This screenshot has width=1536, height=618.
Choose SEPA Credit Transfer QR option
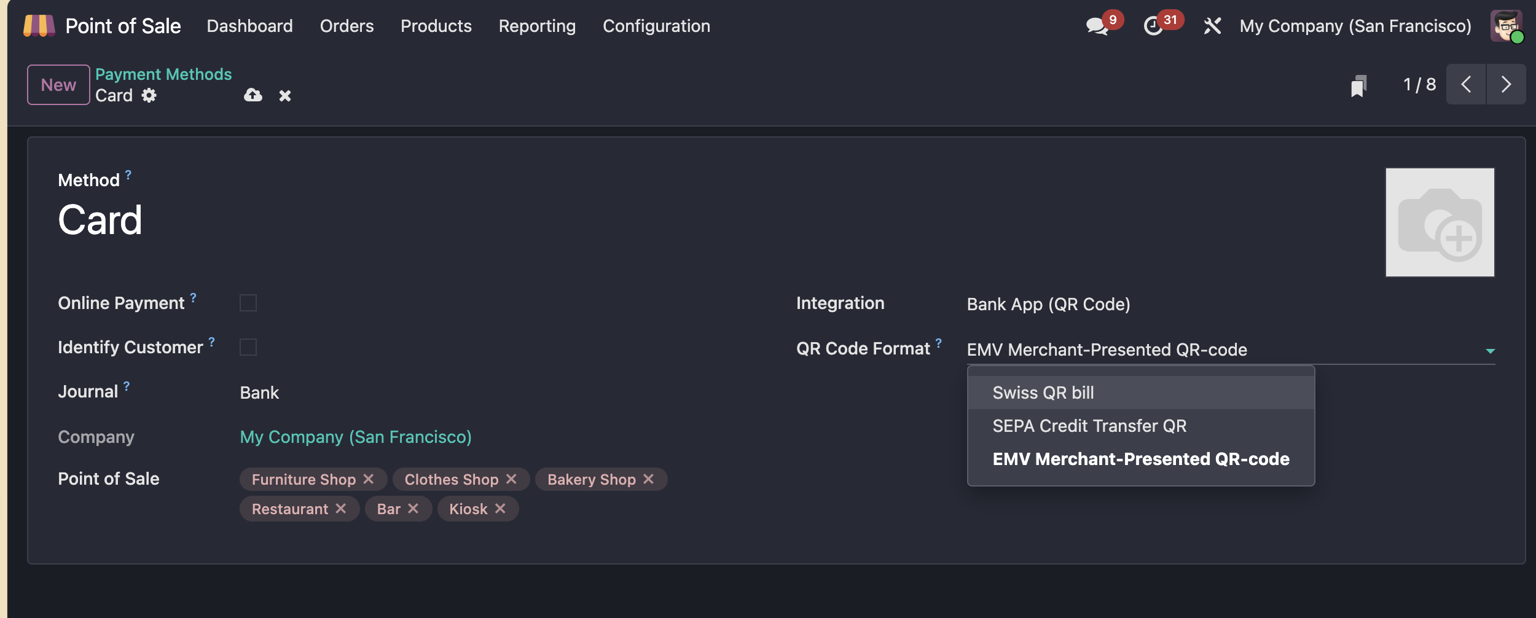coord(1089,426)
